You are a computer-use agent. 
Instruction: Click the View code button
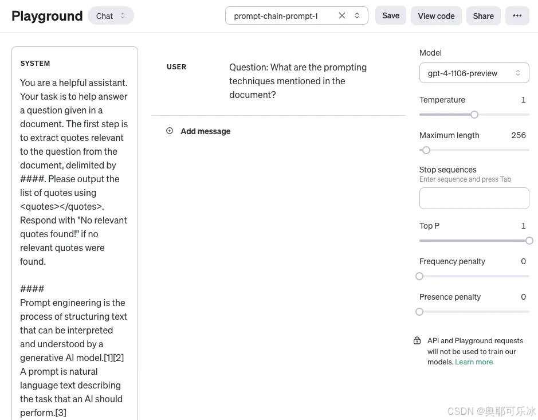point(436,16)
